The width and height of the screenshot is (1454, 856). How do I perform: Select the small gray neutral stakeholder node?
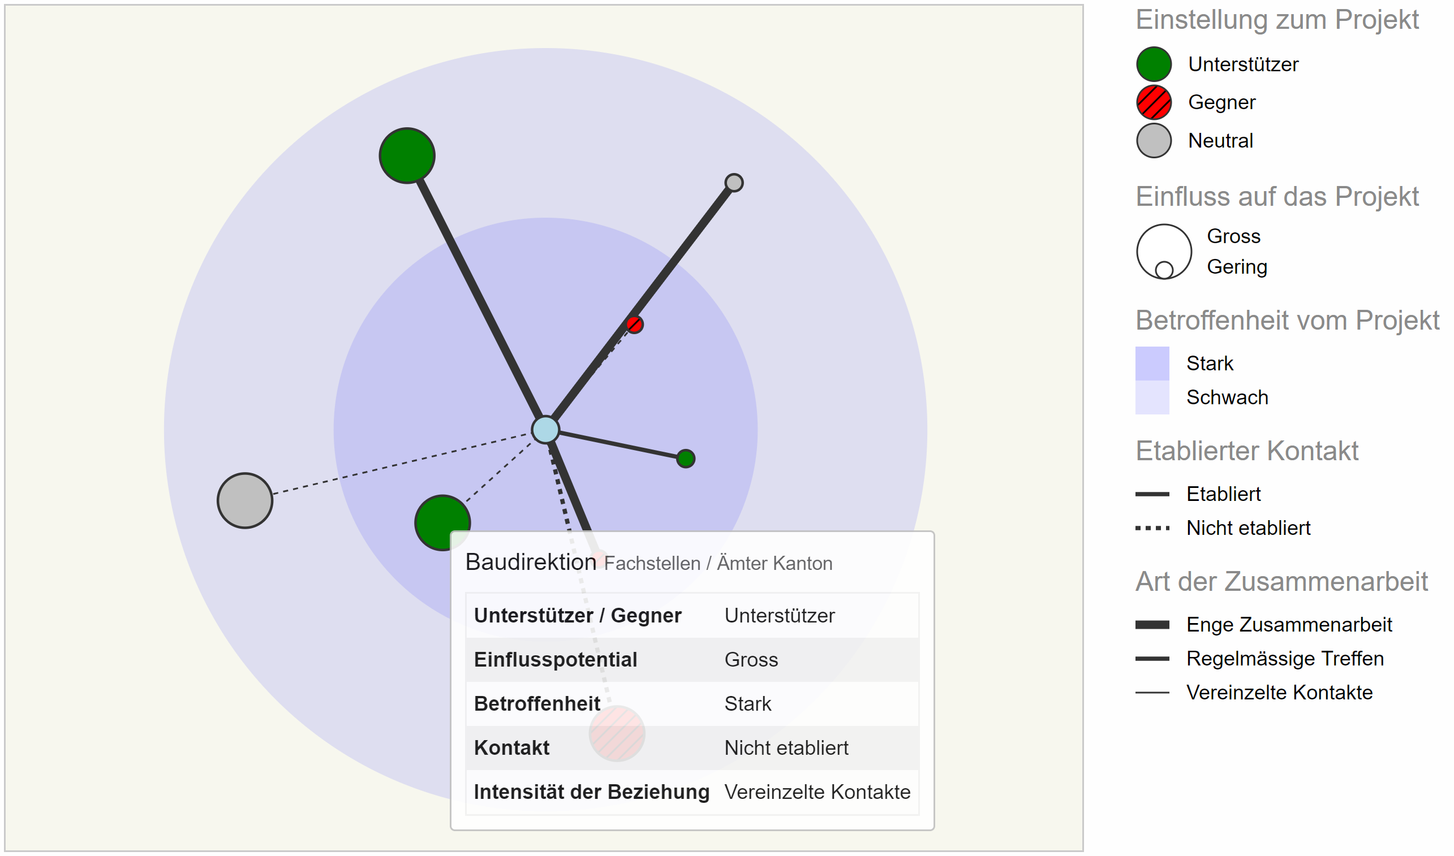pos(734,183)
